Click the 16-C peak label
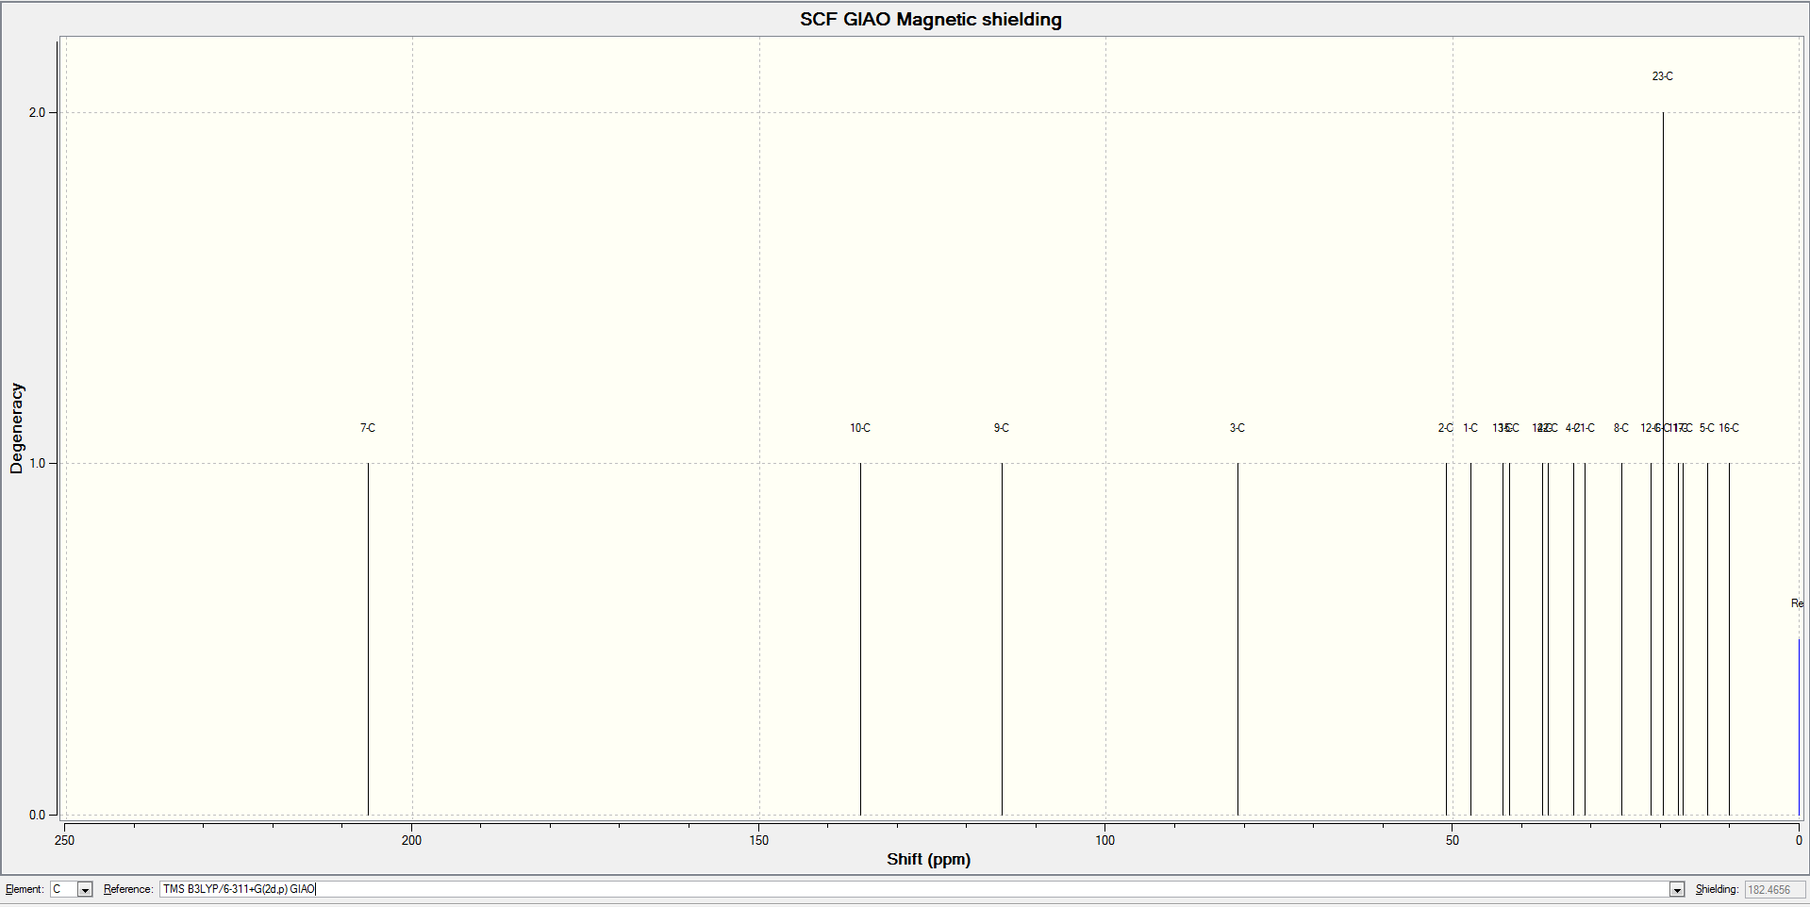 point(1729,428)
